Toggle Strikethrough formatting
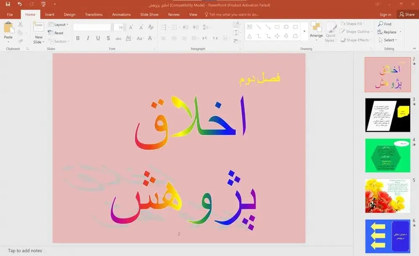The image size is (419, 256). [119, 39]
